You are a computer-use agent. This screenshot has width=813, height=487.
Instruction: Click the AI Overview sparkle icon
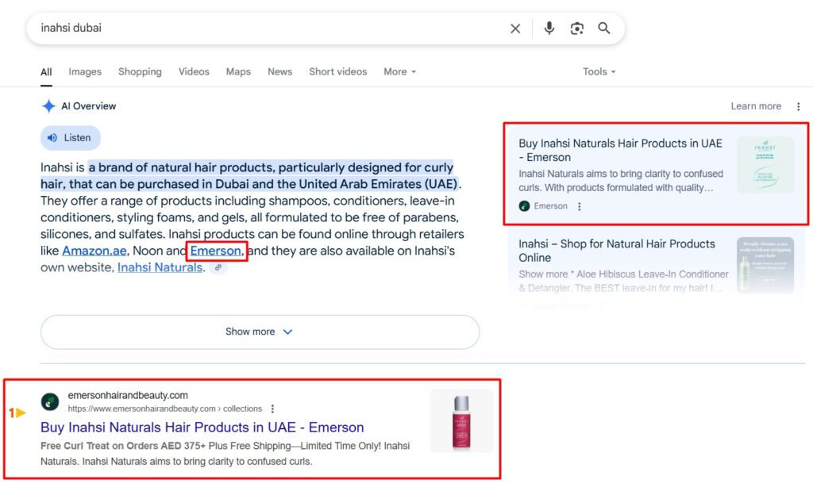pos(48,106)
